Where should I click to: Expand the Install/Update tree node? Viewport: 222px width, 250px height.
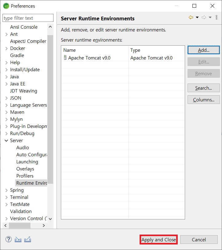pos(6,70)
